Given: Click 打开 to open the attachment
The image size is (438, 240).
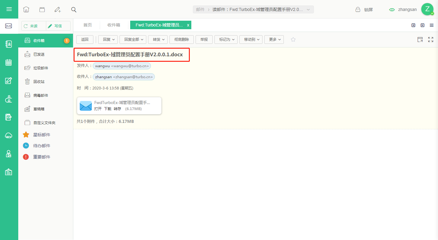Looking at the screenshot, I should pyautogui.click(x=98, y=109).
